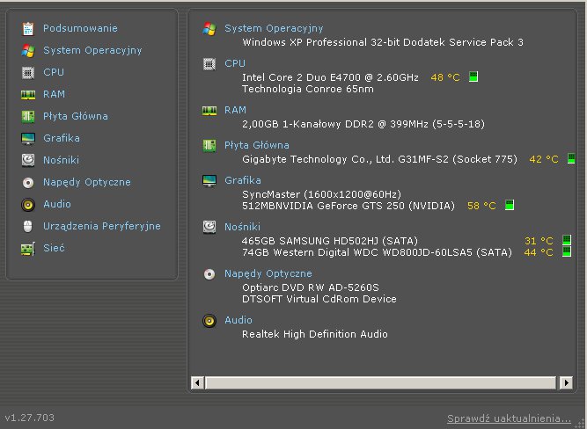The height and width of the screenshot is (429, 587).
Task: Click the GPU temperature value 58 °C
Action: (481, 206)
